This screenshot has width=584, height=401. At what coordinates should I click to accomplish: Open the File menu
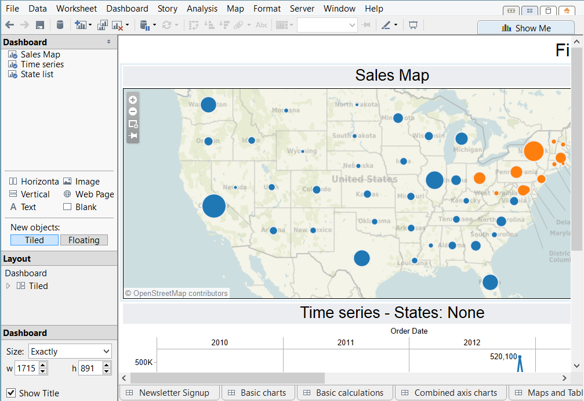(x=12, y=9)
